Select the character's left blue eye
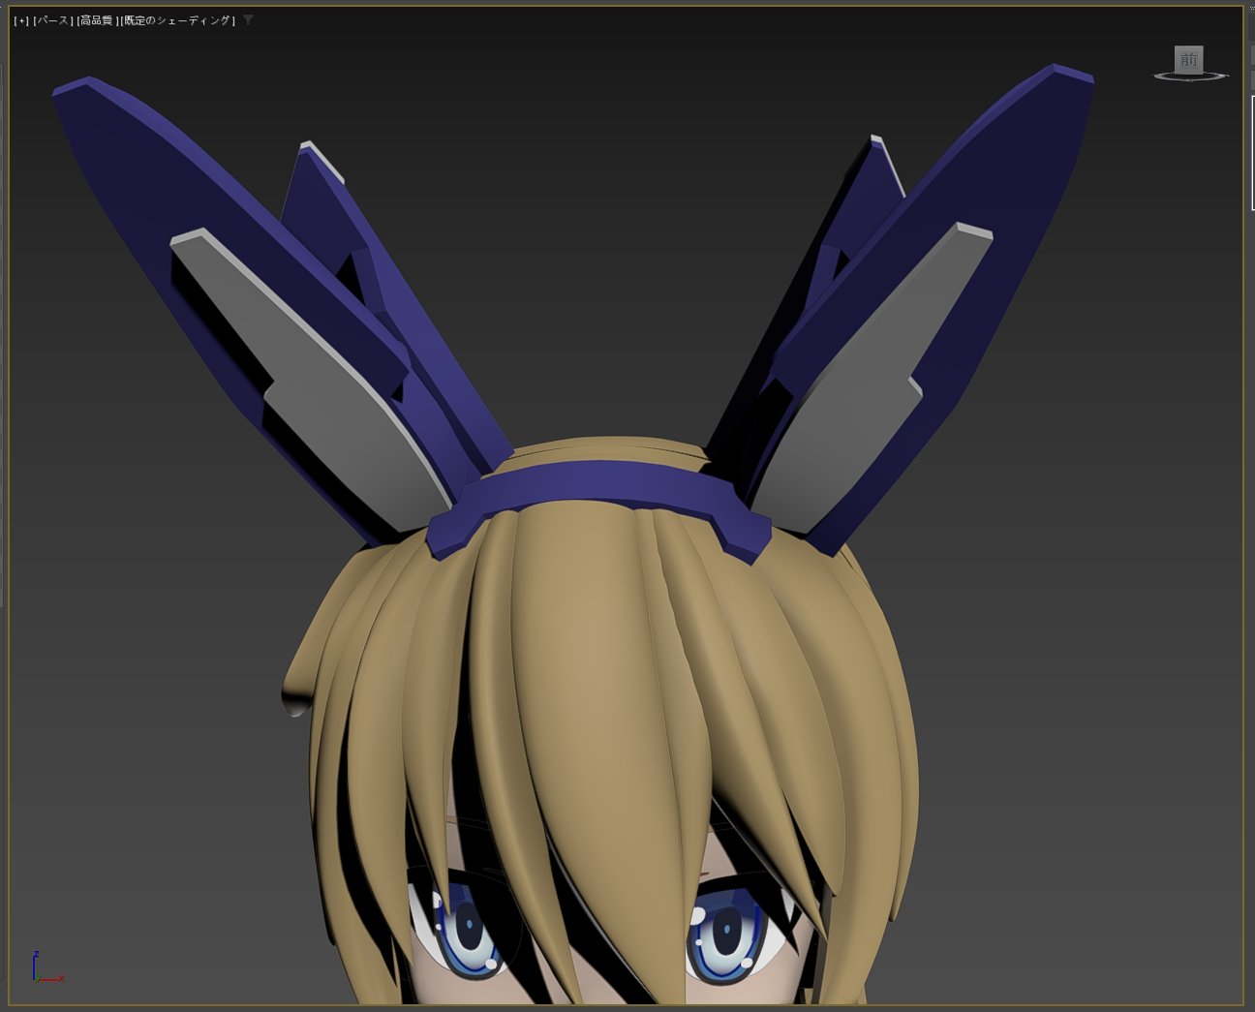Screen dimensions: 1255x1012 [x=468, y=927]
